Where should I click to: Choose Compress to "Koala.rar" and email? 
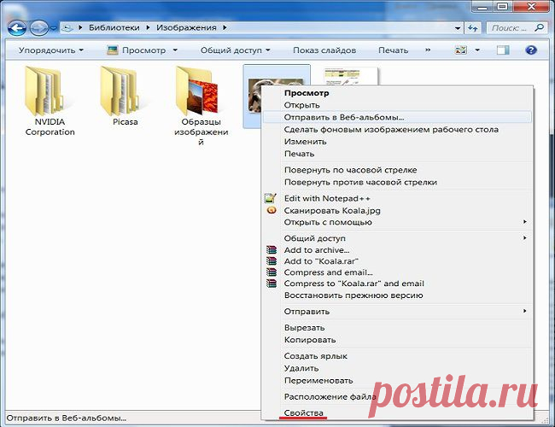[397, 284]
